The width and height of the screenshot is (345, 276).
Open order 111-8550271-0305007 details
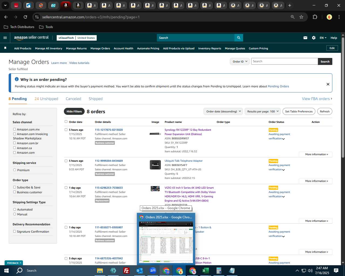pos(109,227)
